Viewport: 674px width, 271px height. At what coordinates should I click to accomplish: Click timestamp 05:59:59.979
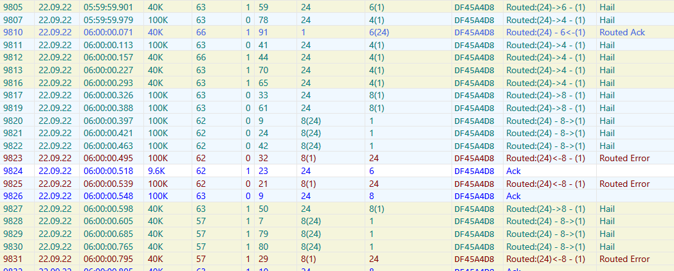(108, 20)
